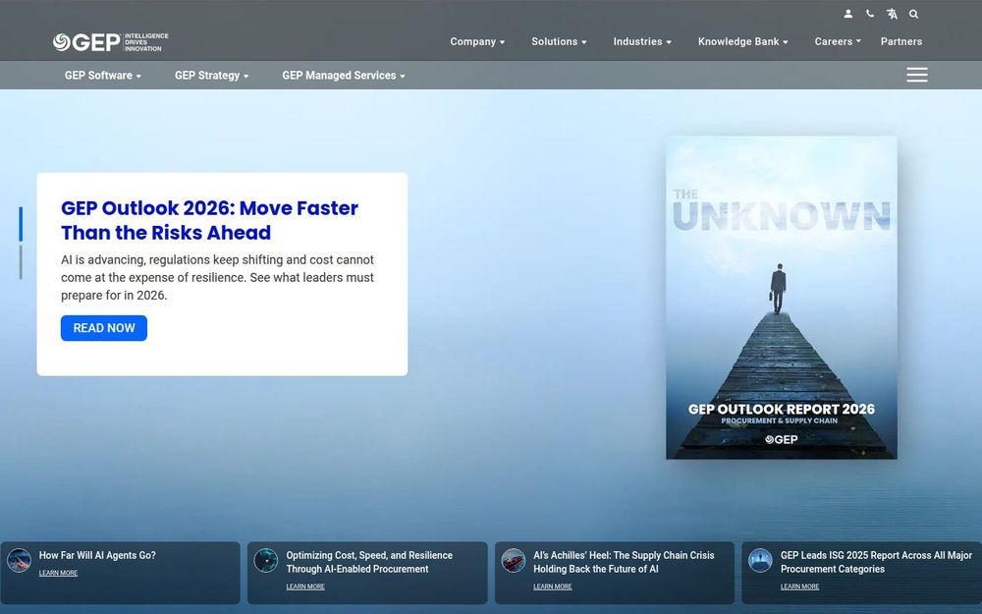
Task: Open the language translation icon
Action: click(892, 14)
